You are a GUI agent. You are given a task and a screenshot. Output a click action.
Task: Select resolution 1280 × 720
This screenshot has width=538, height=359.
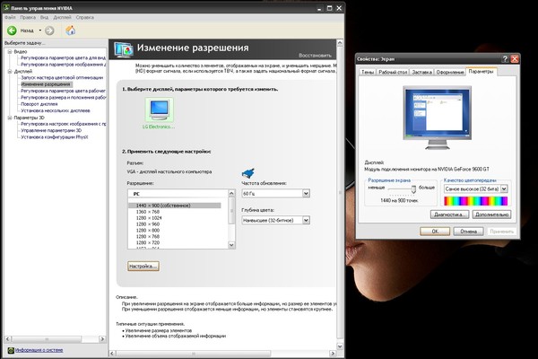coord(148,242)
